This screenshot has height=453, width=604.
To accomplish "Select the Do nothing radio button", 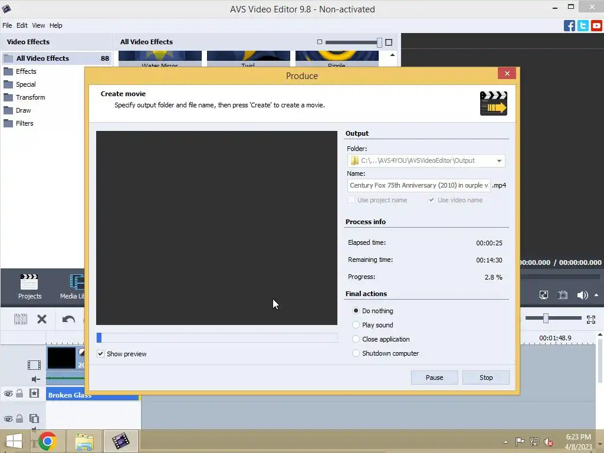I will tap(356, 310).
